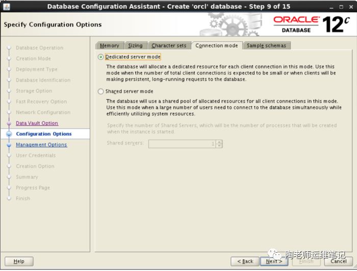Open Help for this step

tap(18, 261)
